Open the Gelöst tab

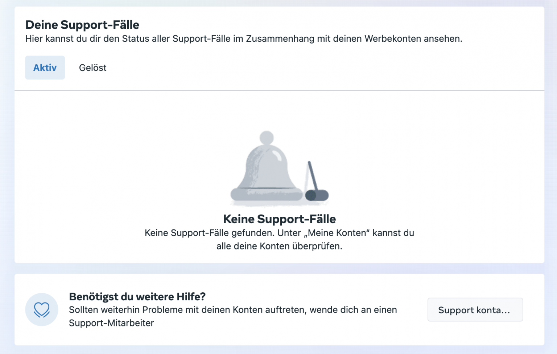point(92,68)
